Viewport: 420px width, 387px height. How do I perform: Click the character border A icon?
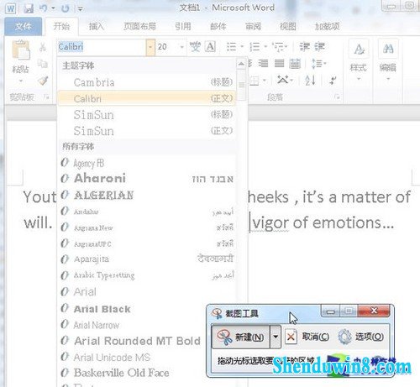(x=210, y=47)
